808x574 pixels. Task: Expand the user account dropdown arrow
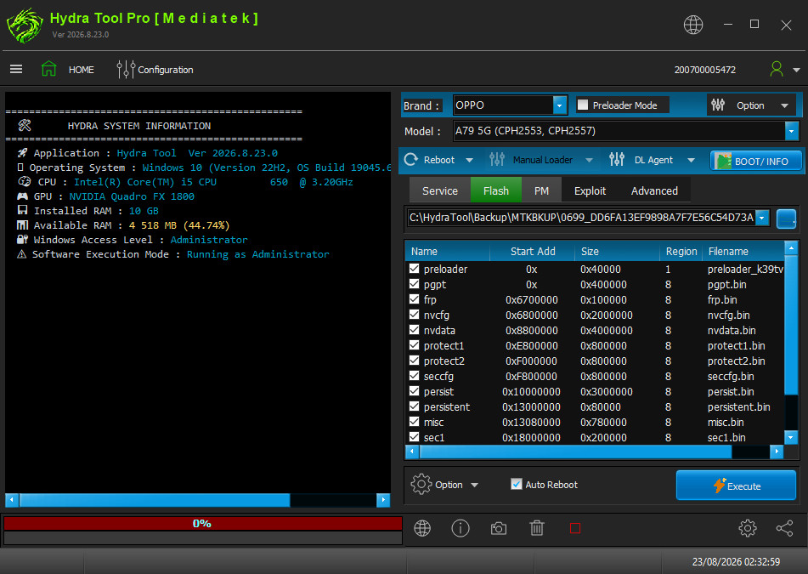pyautogui.click(x=796, y=70)
